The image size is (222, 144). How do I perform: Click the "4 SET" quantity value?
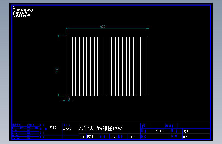click(160, 131)
